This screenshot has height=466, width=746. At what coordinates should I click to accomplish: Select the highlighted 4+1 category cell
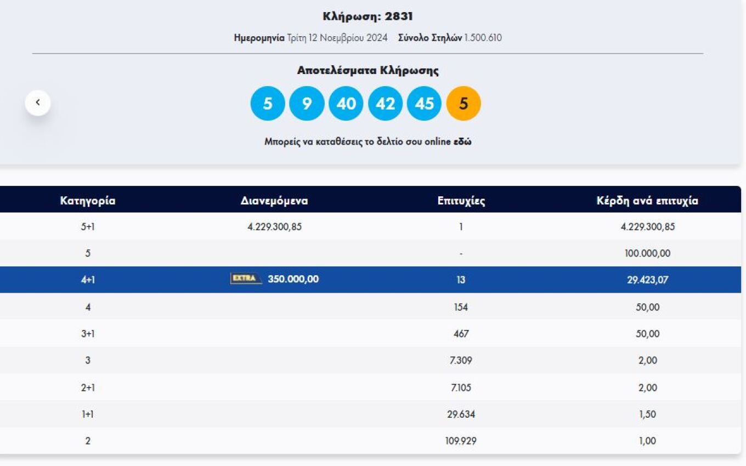coord(88,280)
